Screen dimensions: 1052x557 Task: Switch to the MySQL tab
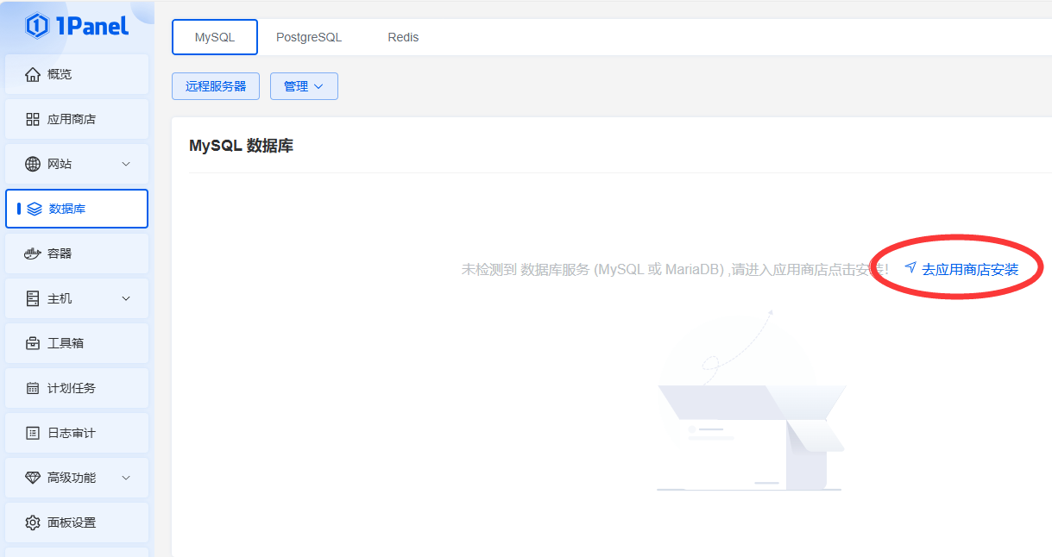tap(215, 37)
